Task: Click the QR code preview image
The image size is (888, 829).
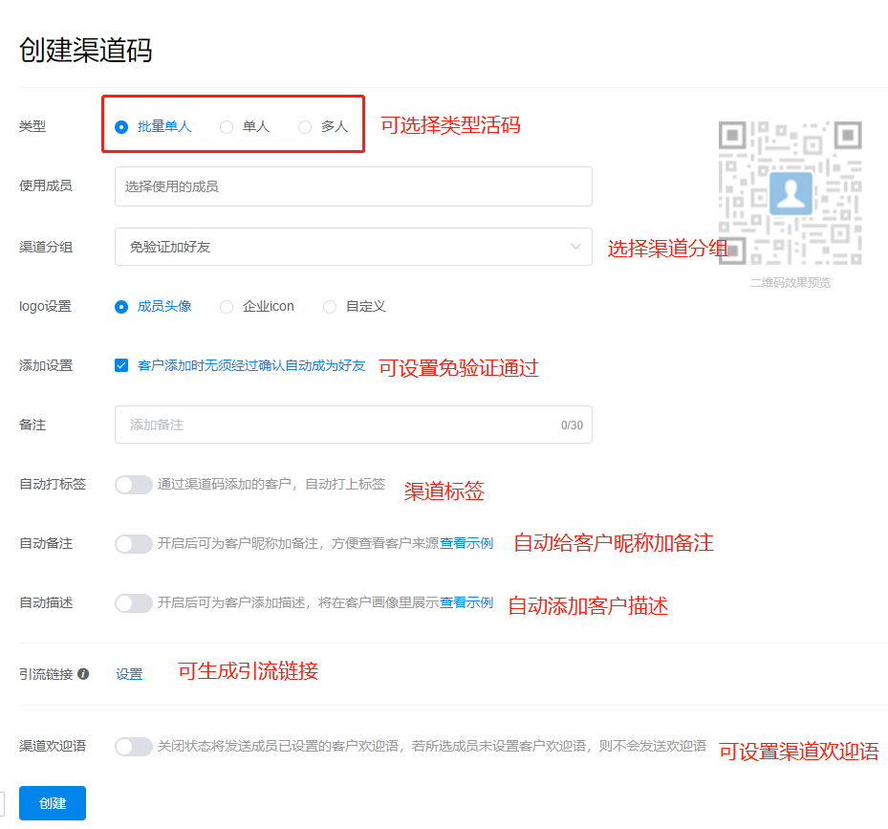Action: click(790, 193)
